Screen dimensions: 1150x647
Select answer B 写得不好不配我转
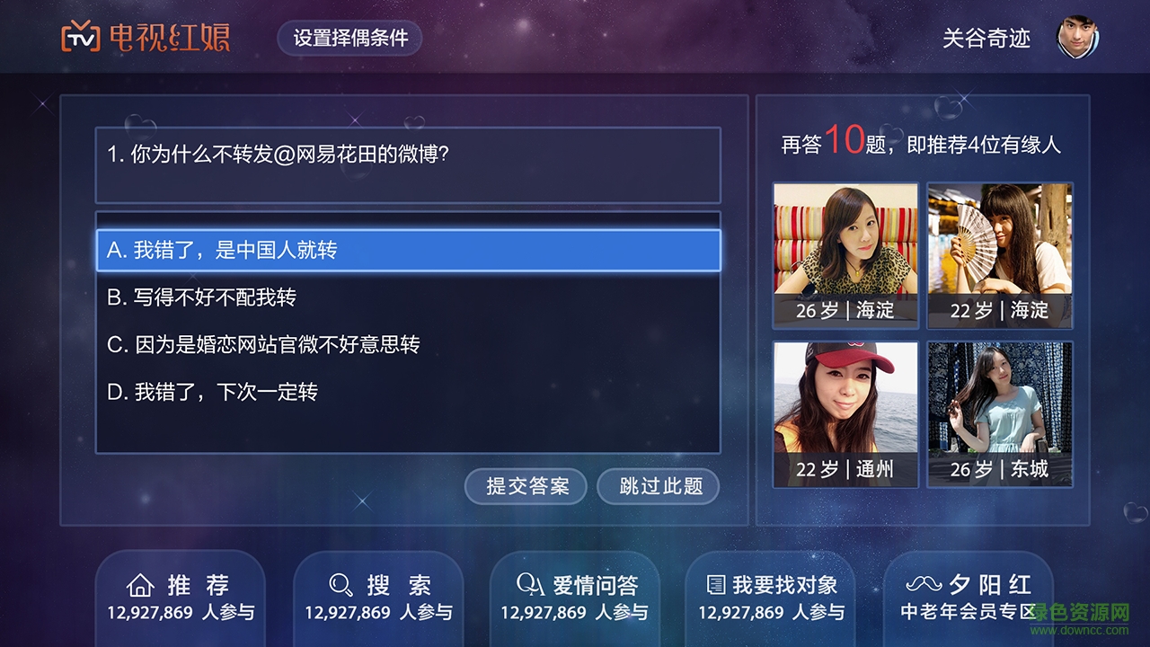click(409, 297)
